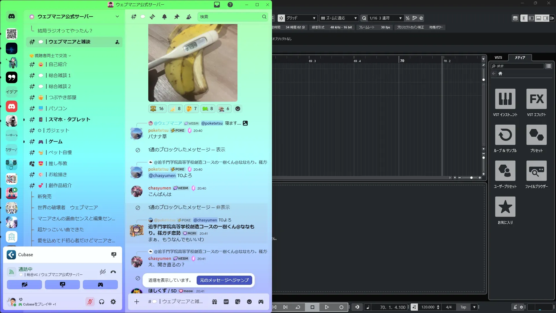
Task: Open the Favorites star tile
Action: [x=505, y=207]
